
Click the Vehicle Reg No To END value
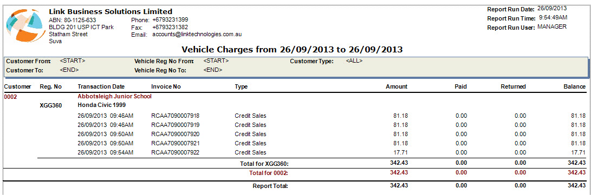click(x=213, y=70)
